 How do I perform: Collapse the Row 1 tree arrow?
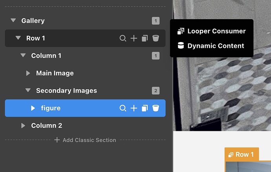[18, 38]
